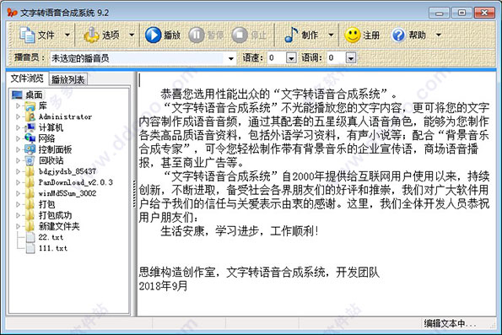Select the 控制面板 icon in the tree
Viewport: 502px width, 335px height.
pos(30,149)
